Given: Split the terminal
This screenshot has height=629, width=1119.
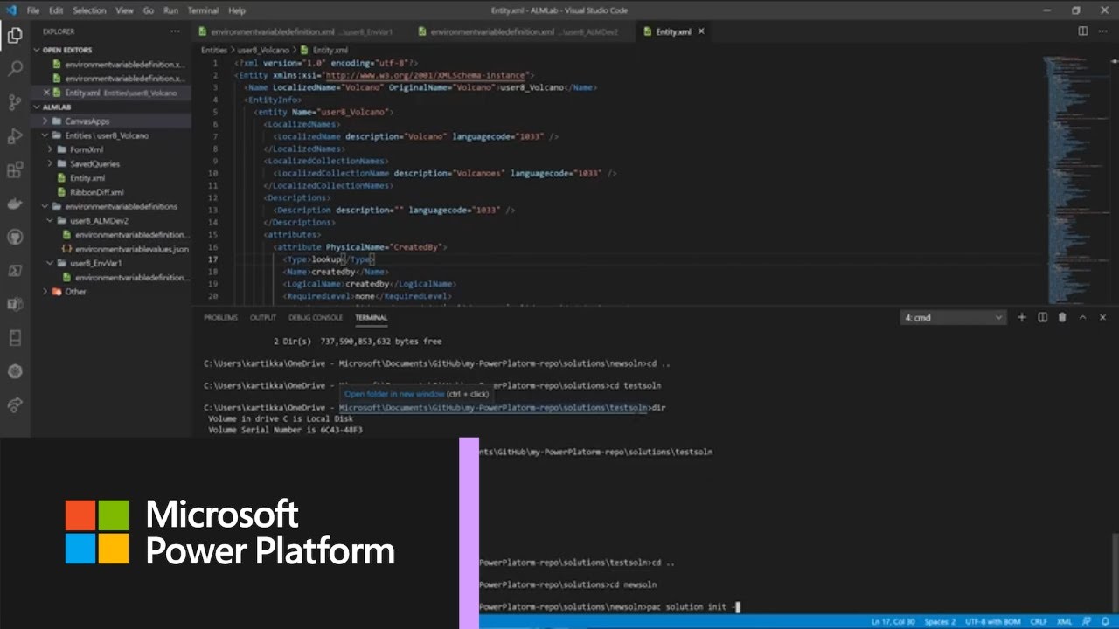Looking at the screenshot, I should point(1042,318).
